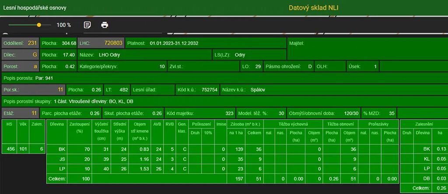Click the Por.sk. 11 field

click(x=33, y=90)
